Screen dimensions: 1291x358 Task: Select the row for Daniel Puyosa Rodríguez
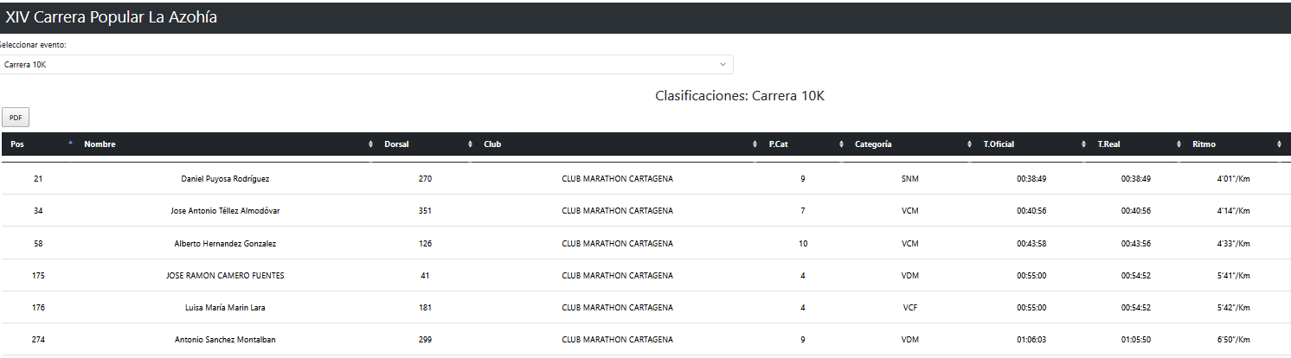click(225, 179)
